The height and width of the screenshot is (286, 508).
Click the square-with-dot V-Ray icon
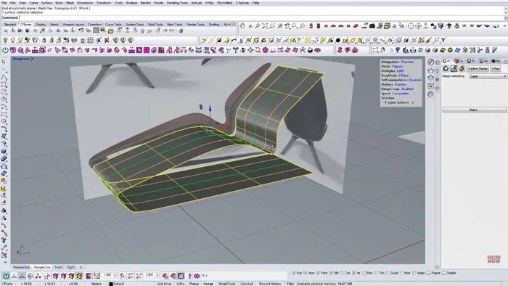pyautogui.click(x=430, y=86)
